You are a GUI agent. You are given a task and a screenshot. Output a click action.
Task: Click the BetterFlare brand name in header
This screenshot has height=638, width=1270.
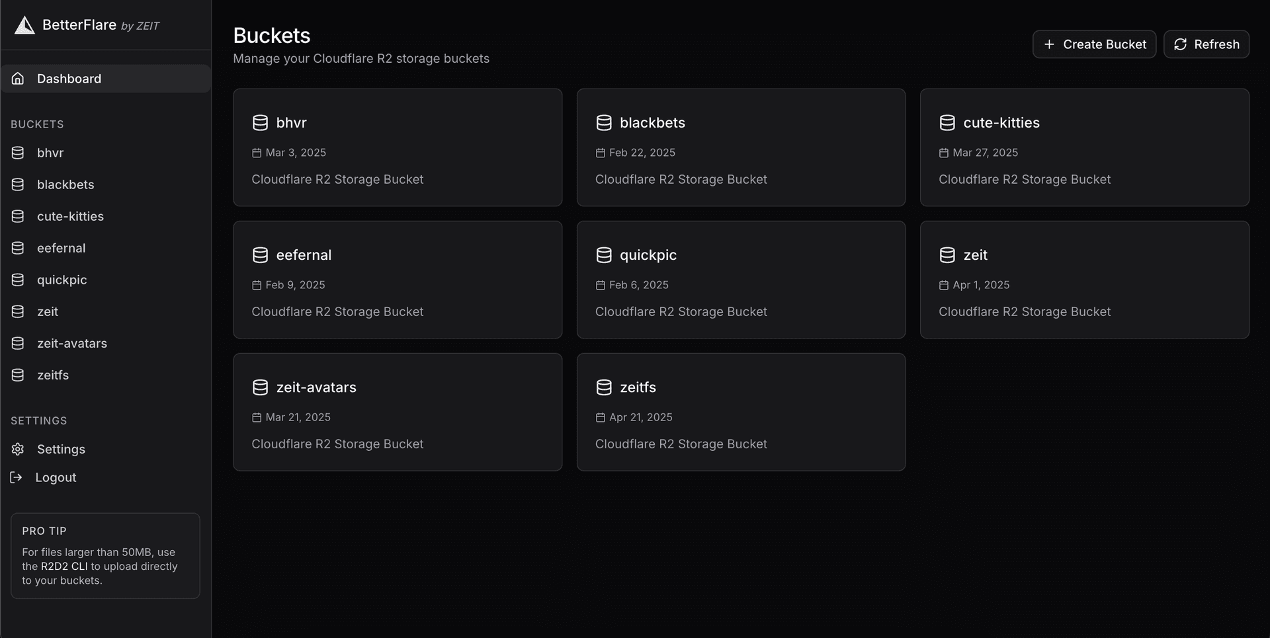pos(79,25)
